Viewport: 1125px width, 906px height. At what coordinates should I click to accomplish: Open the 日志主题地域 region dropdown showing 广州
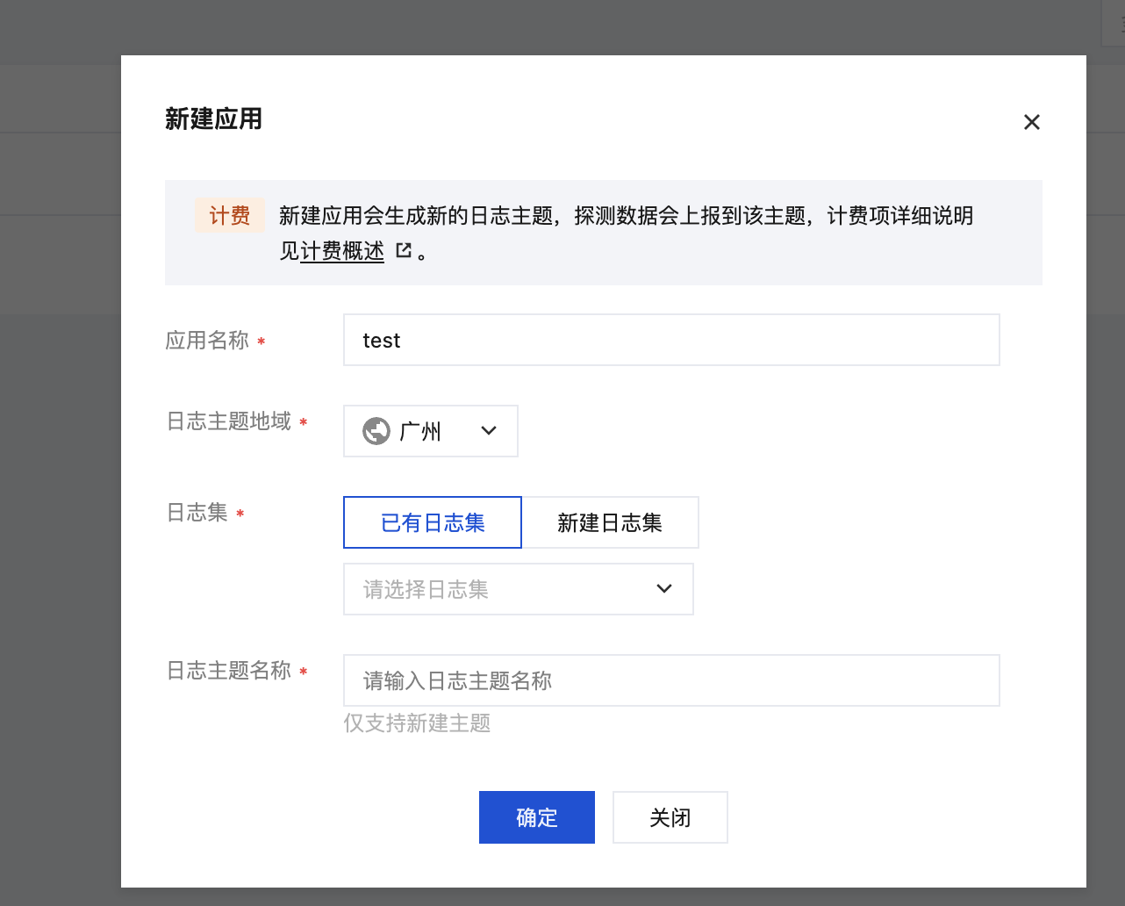coord(431,431)
